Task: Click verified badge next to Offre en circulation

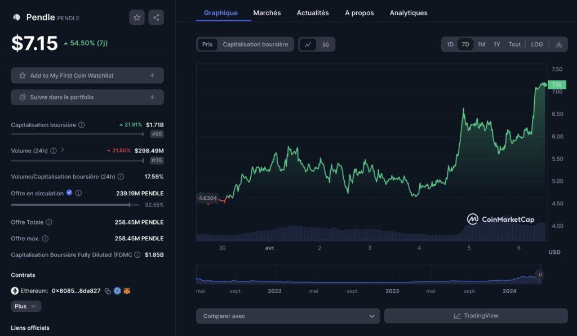Action: [x=69, y=192]
